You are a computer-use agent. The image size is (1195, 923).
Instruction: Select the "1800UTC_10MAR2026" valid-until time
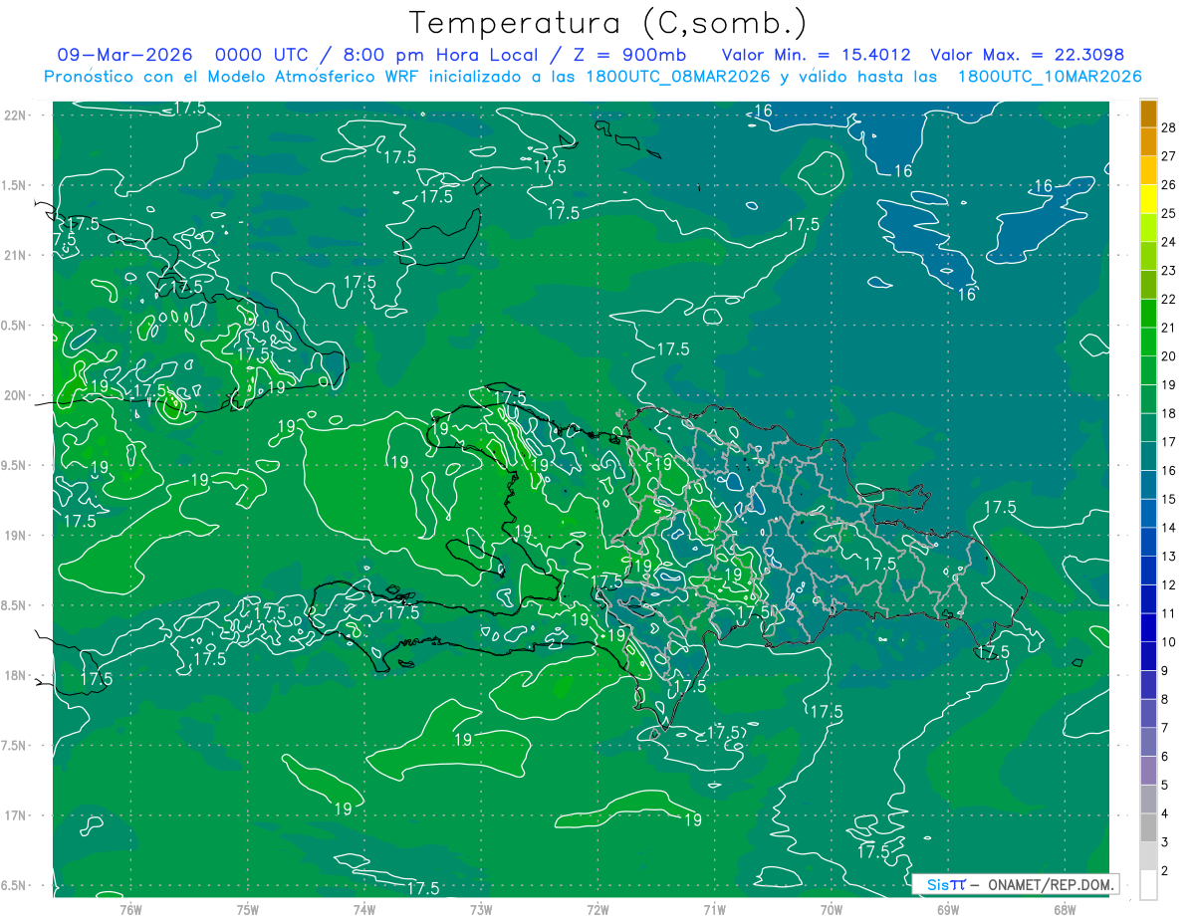[1050, 77]
